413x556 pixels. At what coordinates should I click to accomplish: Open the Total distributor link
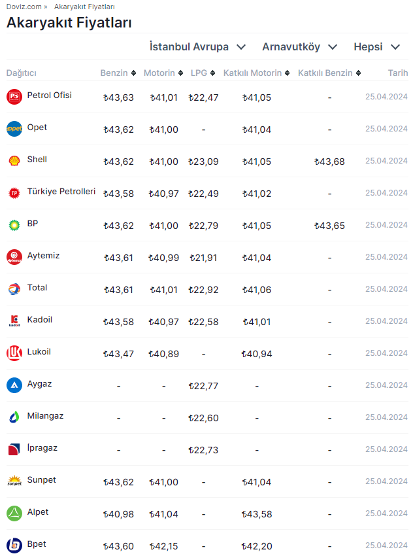coord(37,288)
